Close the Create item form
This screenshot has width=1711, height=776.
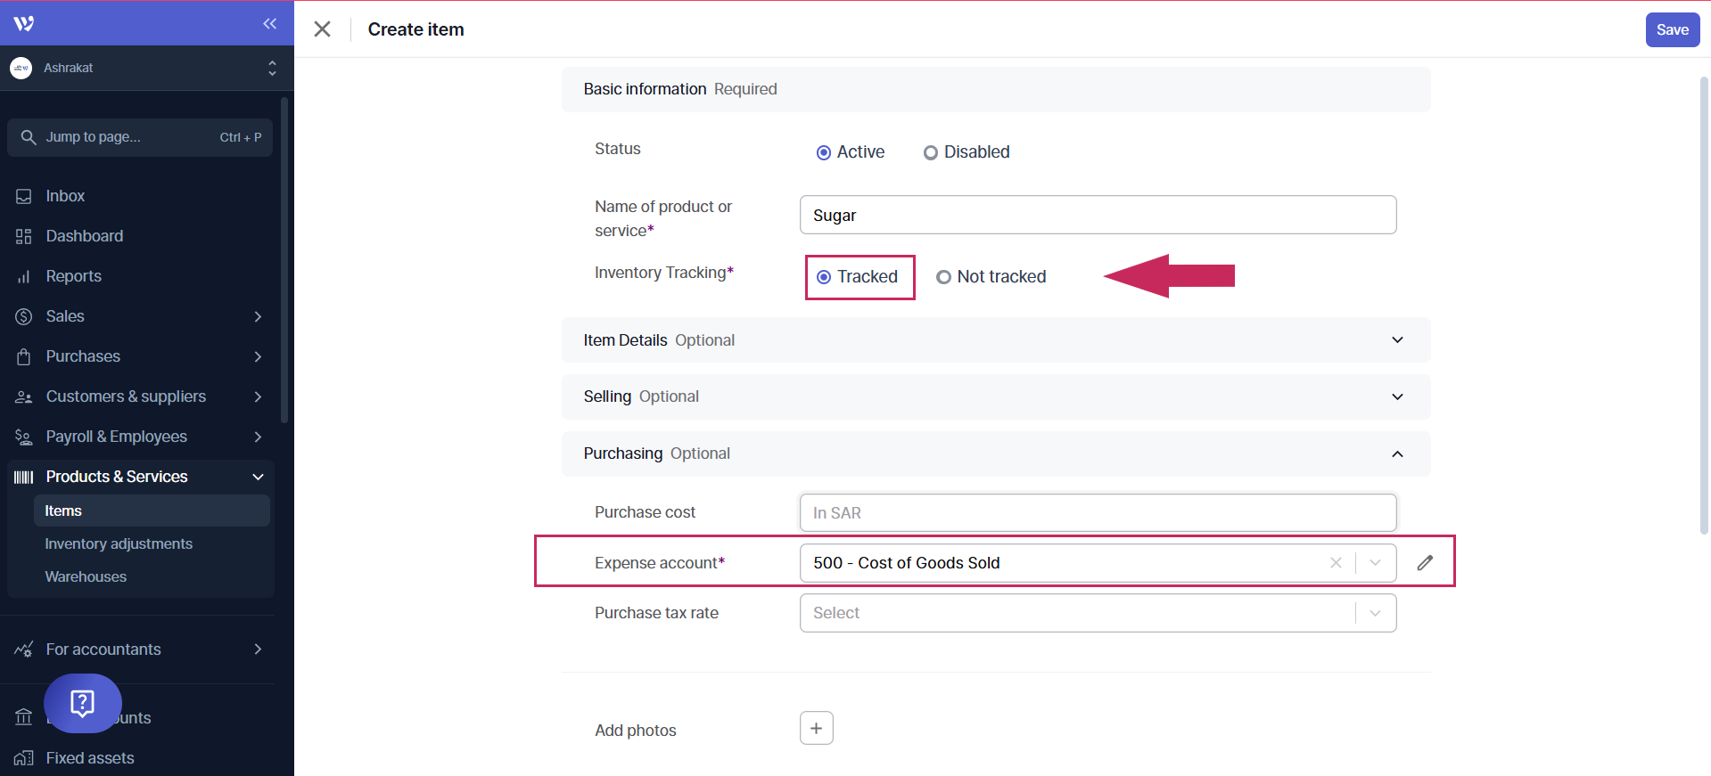323,29
